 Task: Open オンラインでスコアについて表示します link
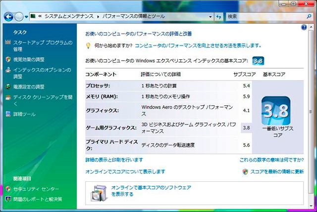coord(125,171)
